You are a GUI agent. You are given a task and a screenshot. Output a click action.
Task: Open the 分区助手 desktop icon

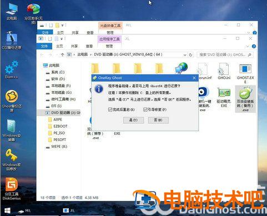tap(33, 13)
